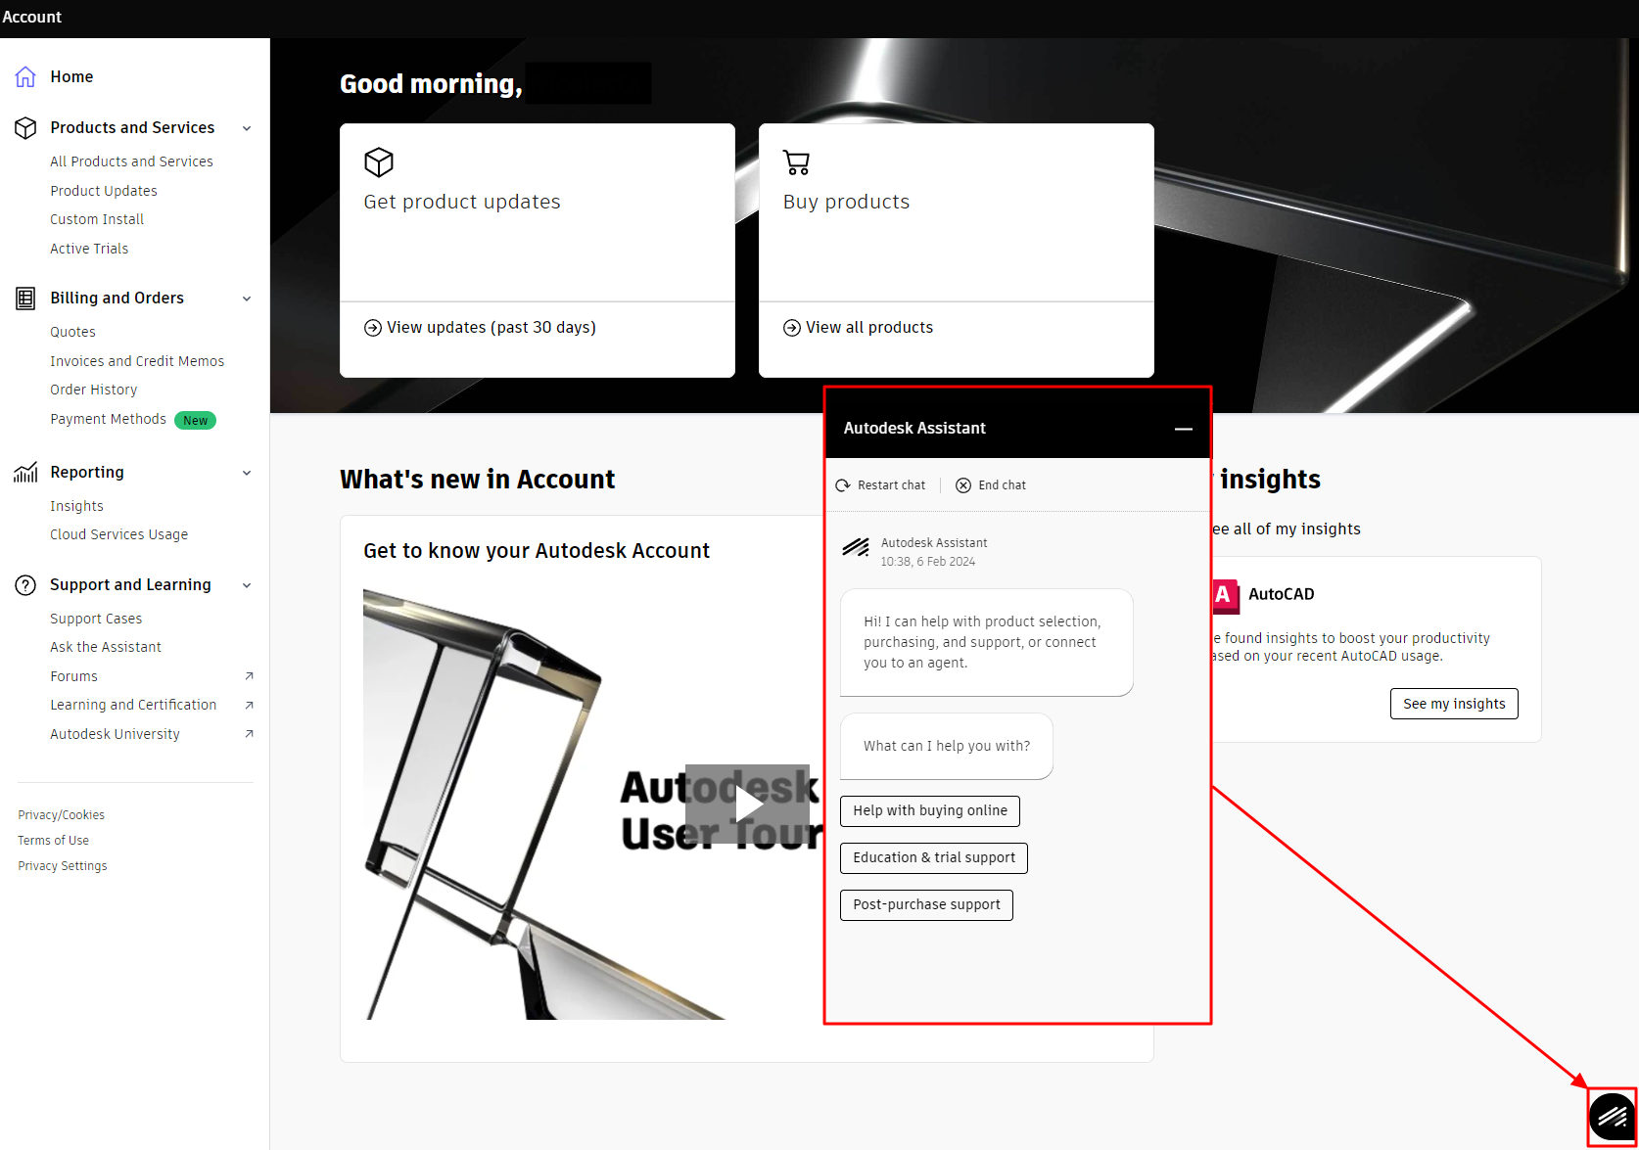Click the Restart chat refresh icon
The height and width of the screenshot is (1150, 1639).
click(x=843, y=485)
